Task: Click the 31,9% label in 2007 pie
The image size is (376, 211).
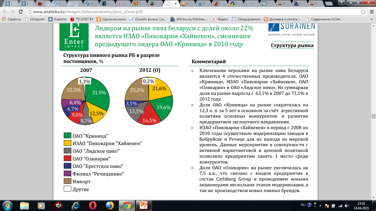Action: click(x=99, y=93)
